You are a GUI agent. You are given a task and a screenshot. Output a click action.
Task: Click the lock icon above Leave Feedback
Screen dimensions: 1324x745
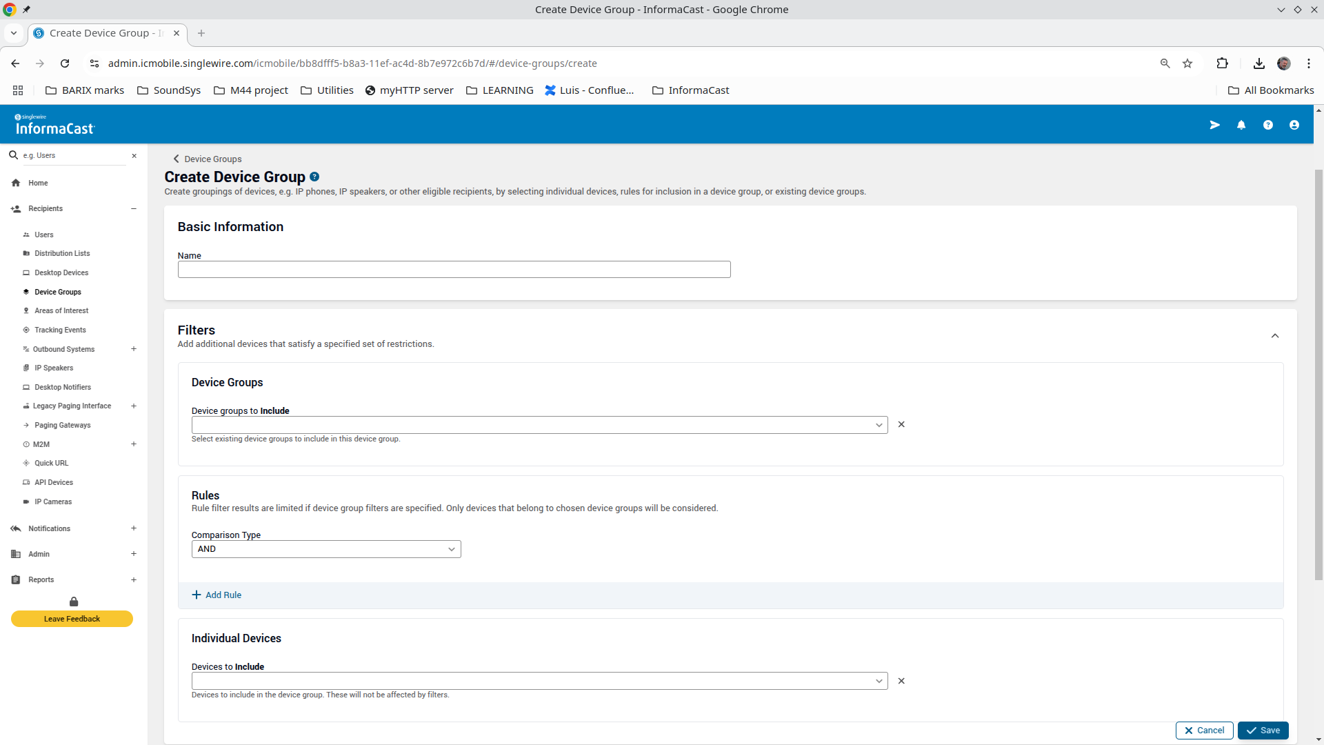coord(74,602)
